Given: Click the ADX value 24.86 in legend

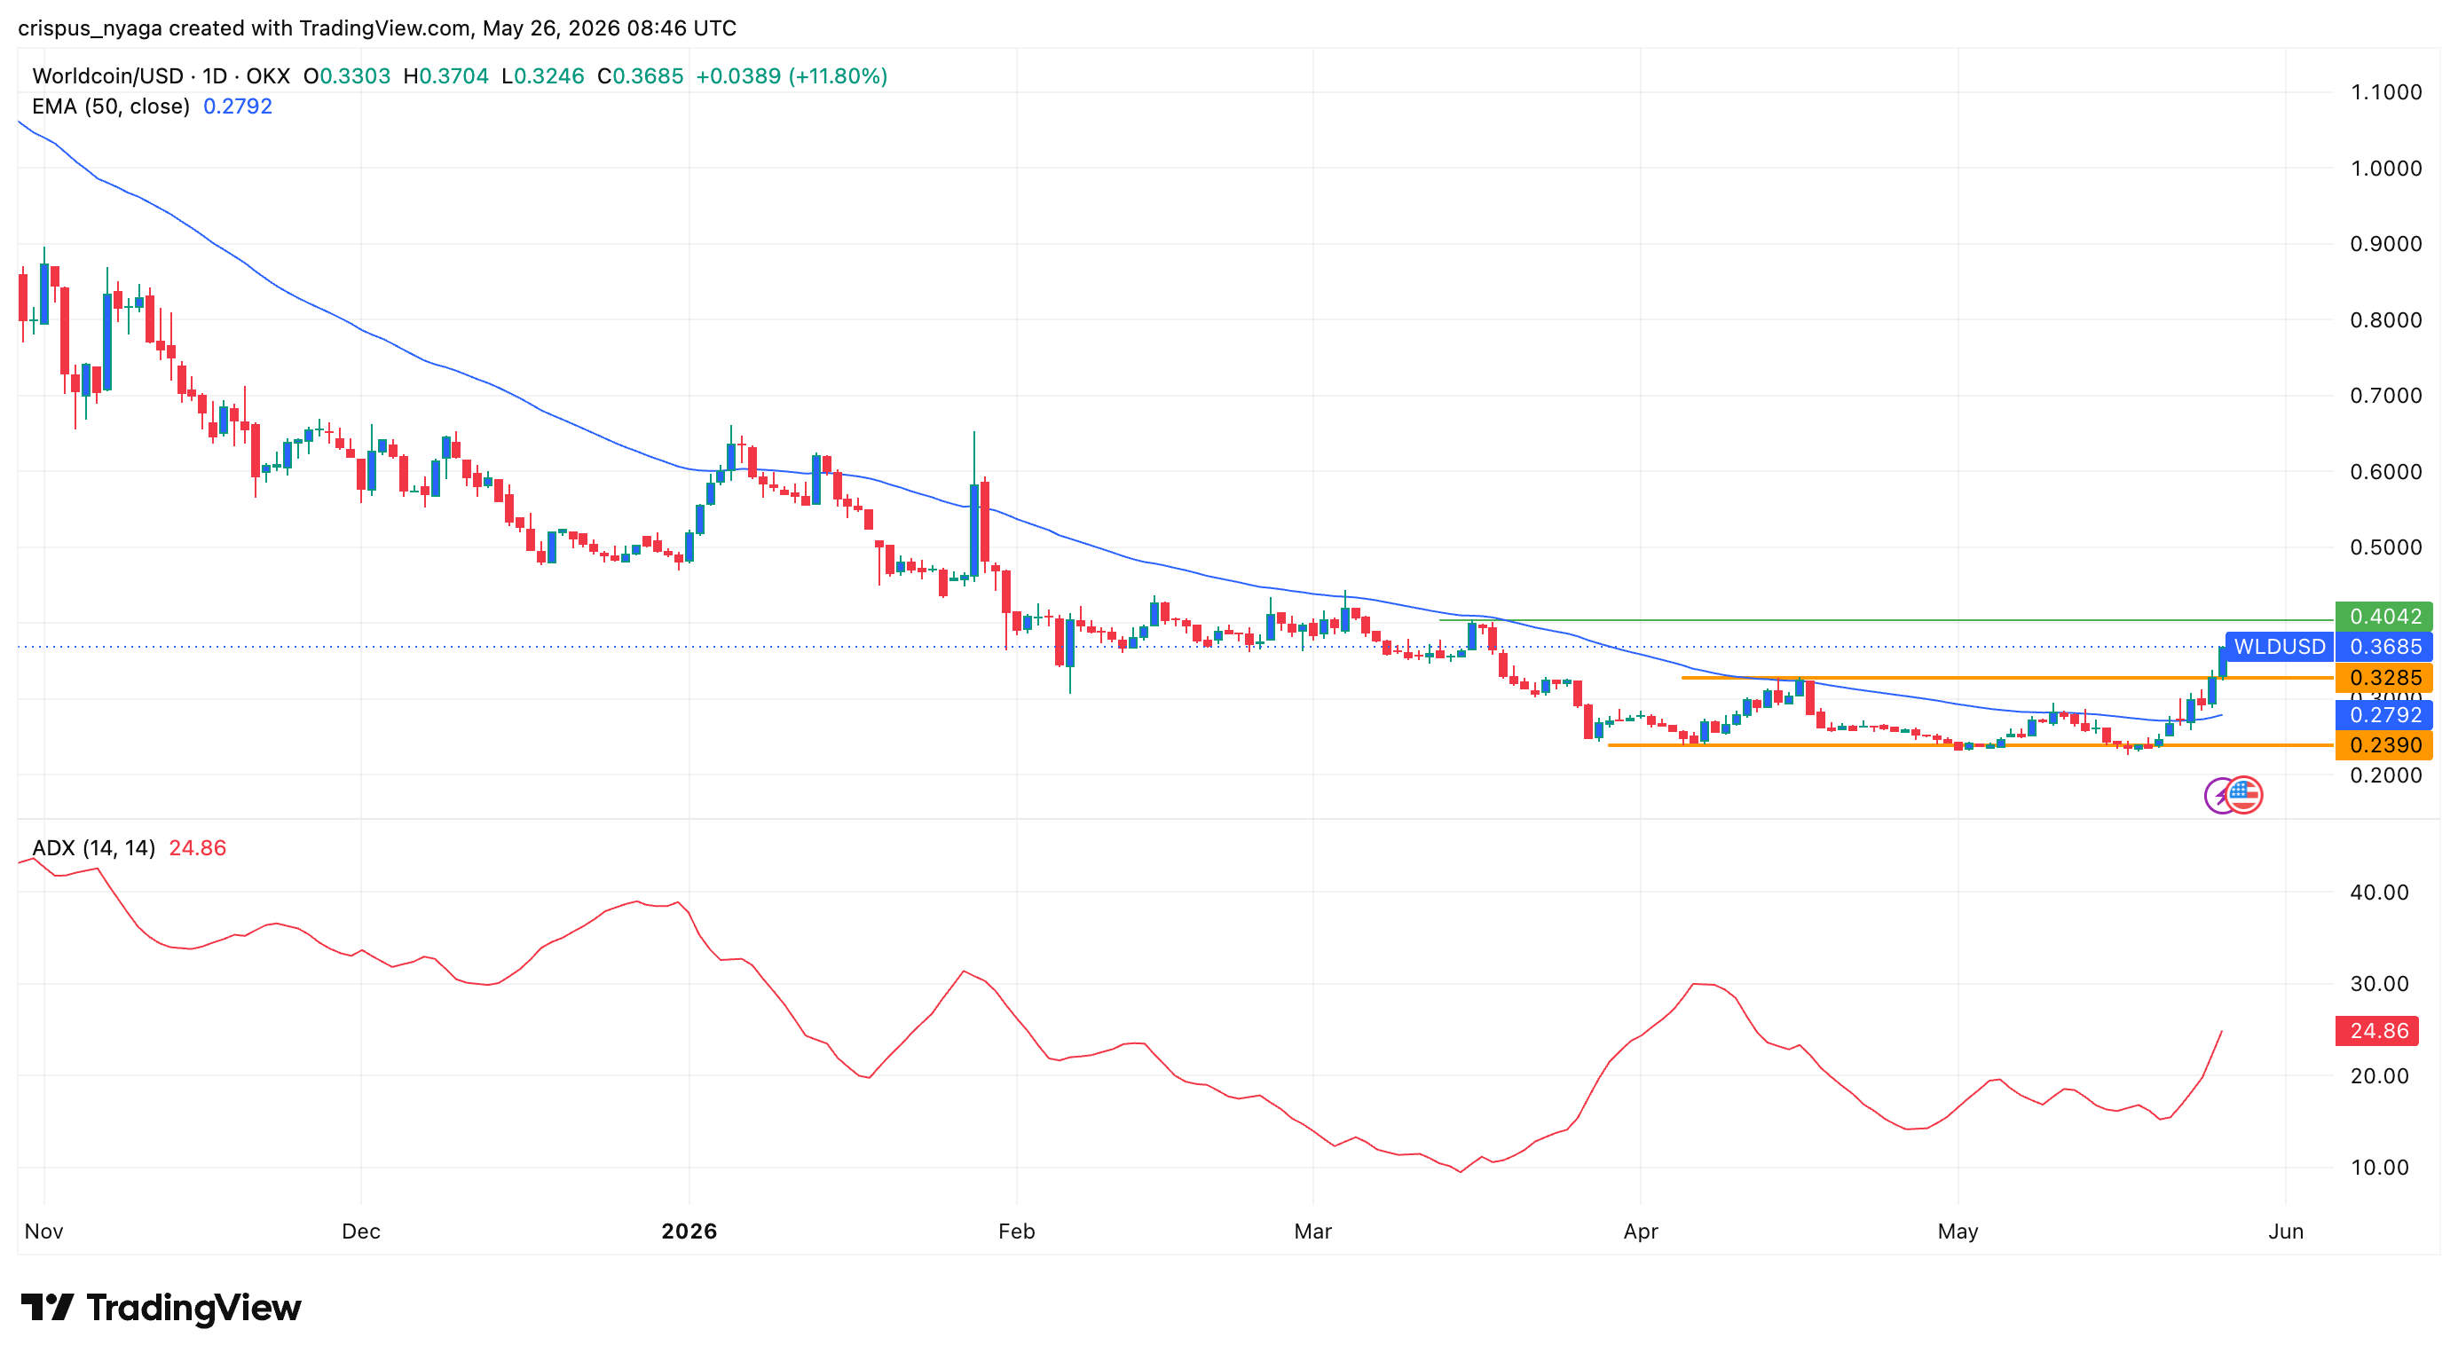Looking at the screenshot, I should pyautogui.click(x=198, y=848).
